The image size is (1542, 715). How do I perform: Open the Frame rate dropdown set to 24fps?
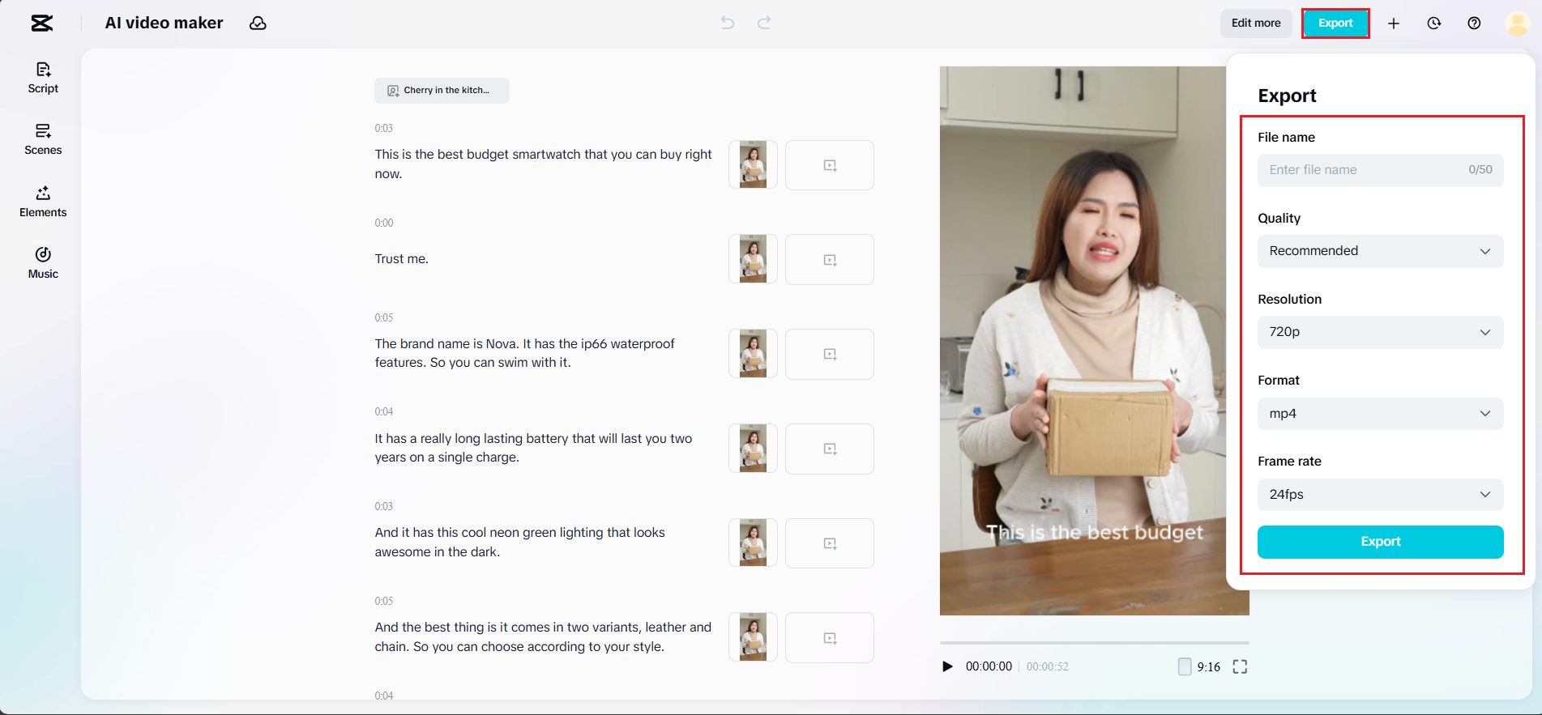click(x=1380, y=495)
